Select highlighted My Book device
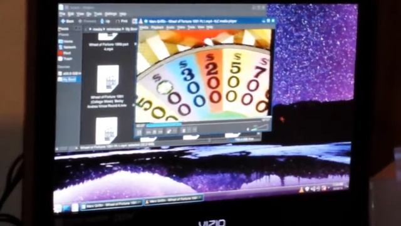 click(x=70, y=80)
